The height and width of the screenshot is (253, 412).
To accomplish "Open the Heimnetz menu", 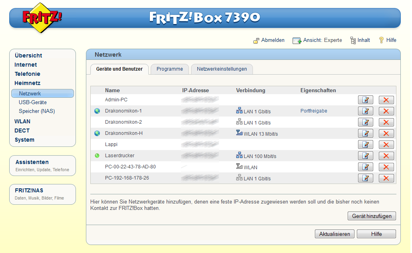I will tap(27, 83).
